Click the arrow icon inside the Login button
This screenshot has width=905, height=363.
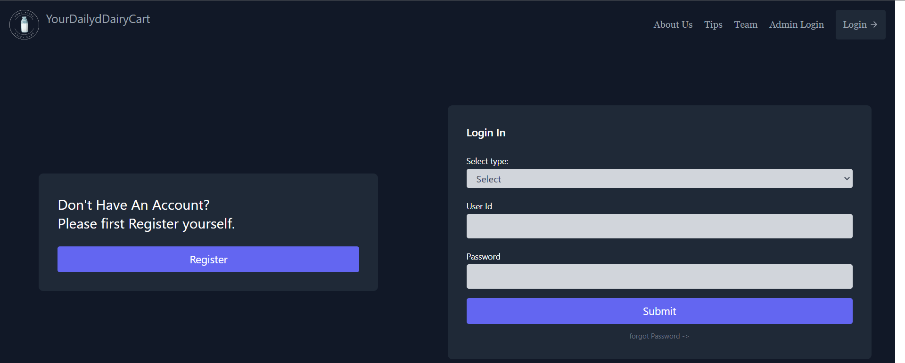click(873, 24)
